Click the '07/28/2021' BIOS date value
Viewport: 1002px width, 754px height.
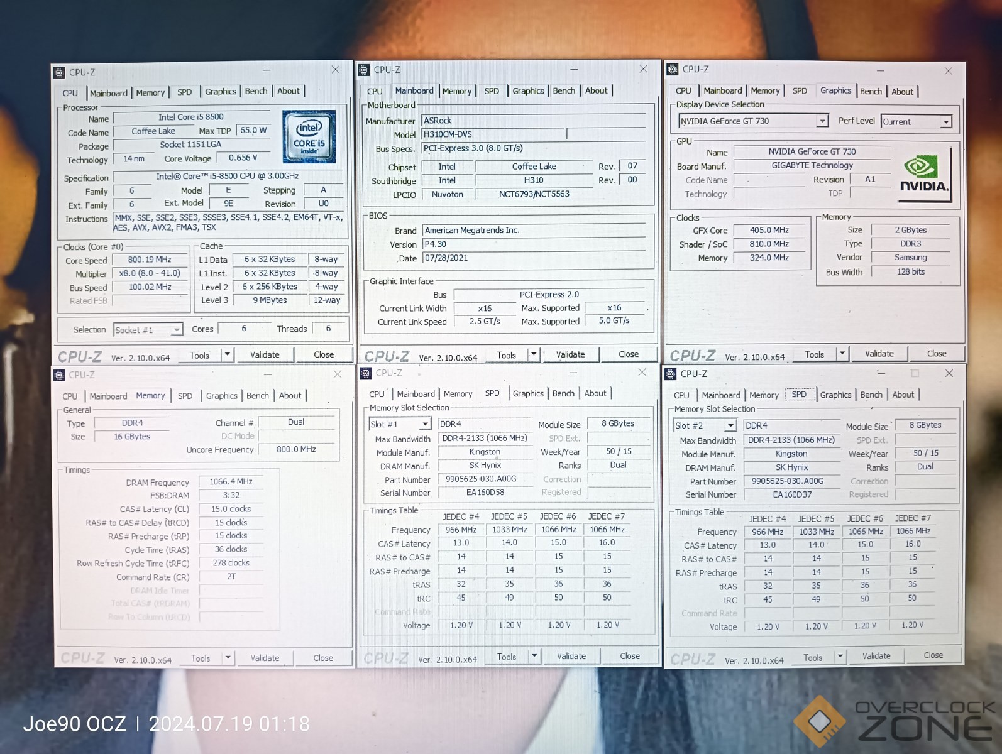click(534, 258)
